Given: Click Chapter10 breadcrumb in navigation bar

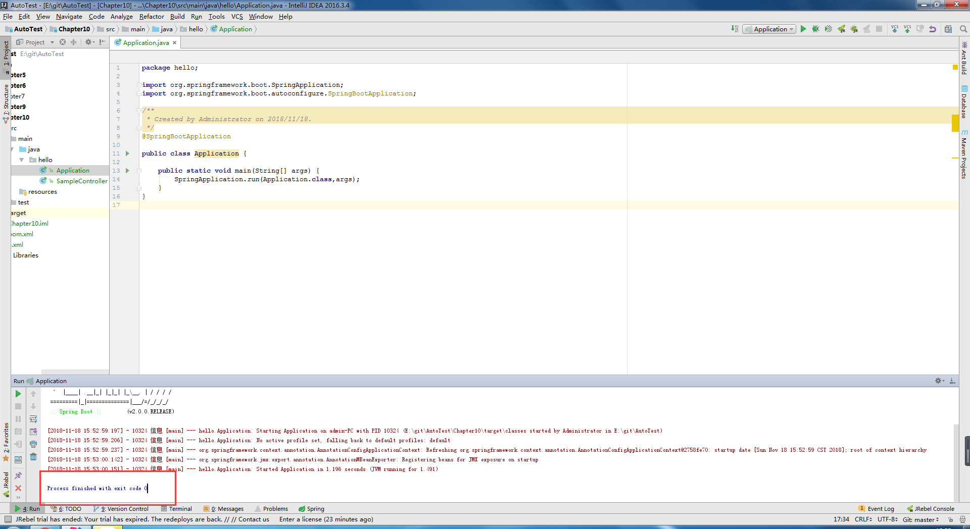Looking at the screenshot, I should pyautogui.click(x=70, y=29).
